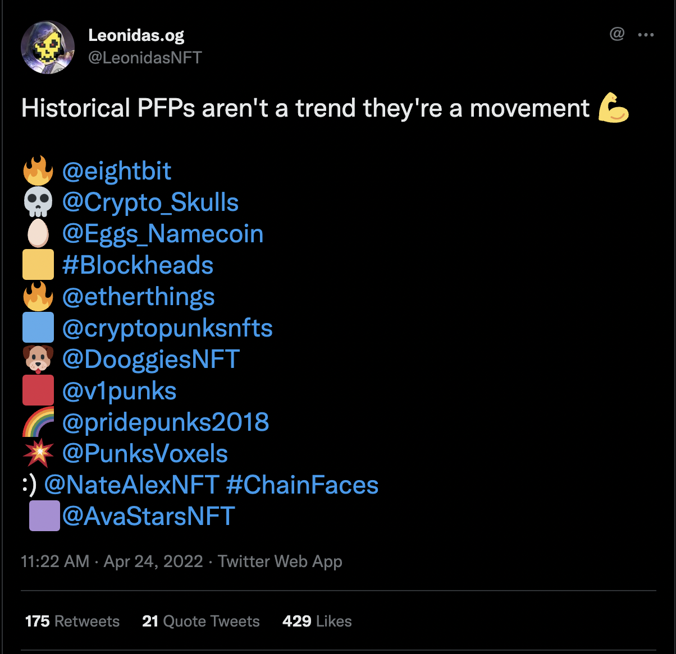The width and height of the screenshot is (676, 654).
Task: Open the tweet's three-dot more menu
Action: pos(646,35)
